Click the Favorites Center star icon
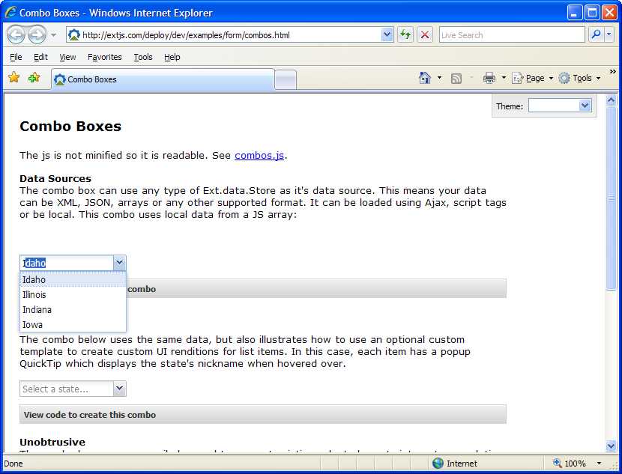622x474 pixels. [13, 78]
